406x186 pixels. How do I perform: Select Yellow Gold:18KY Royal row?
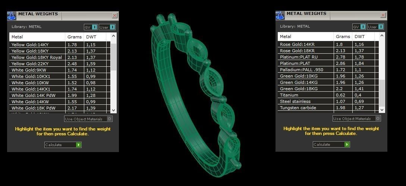pos(60,57)
